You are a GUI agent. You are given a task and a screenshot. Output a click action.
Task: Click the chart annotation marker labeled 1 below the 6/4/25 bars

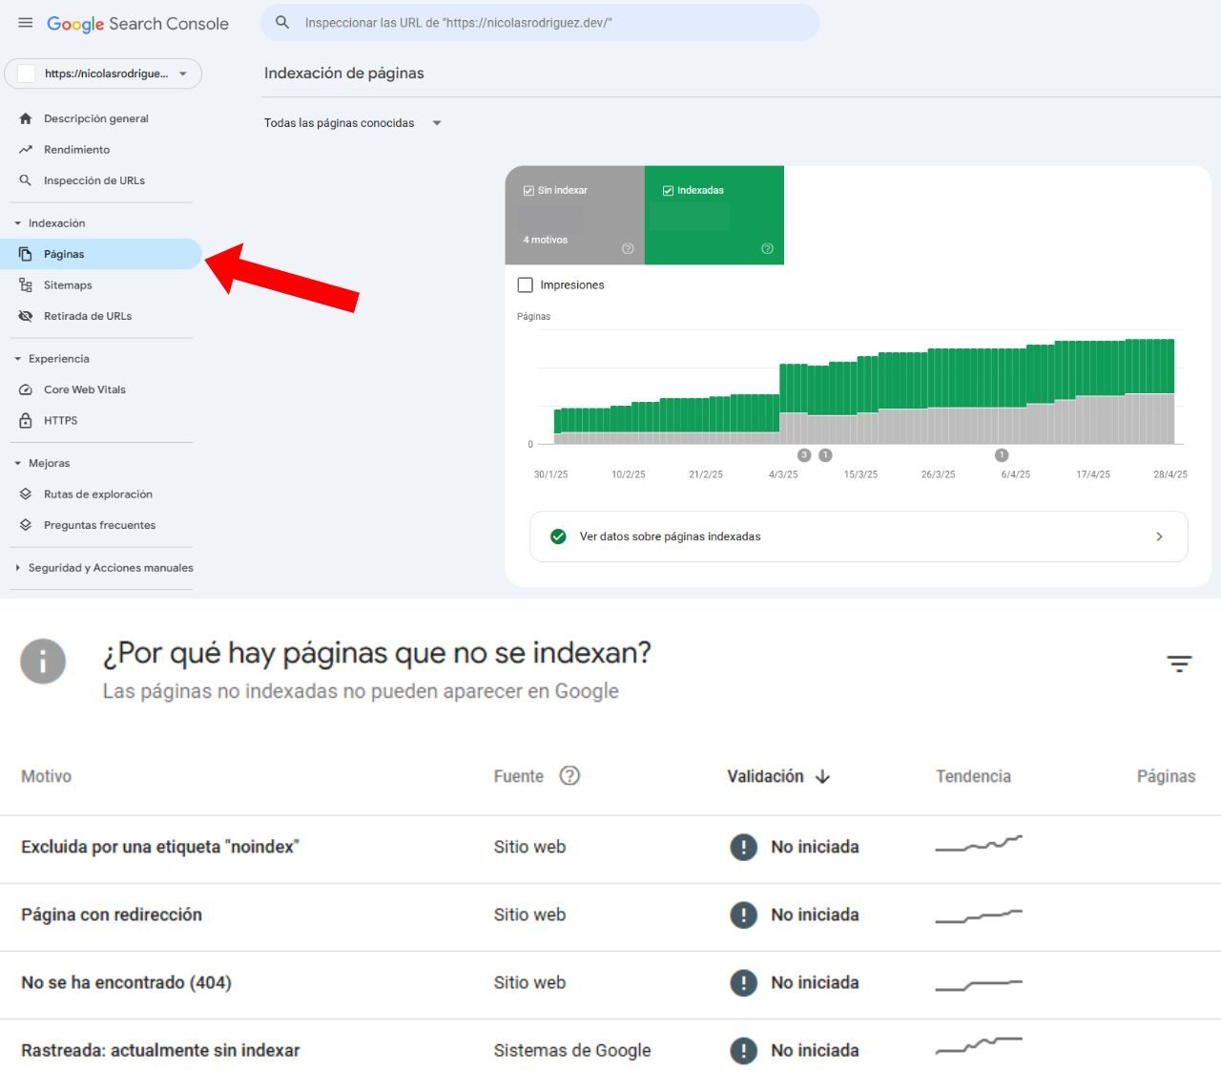(1002, 455)
